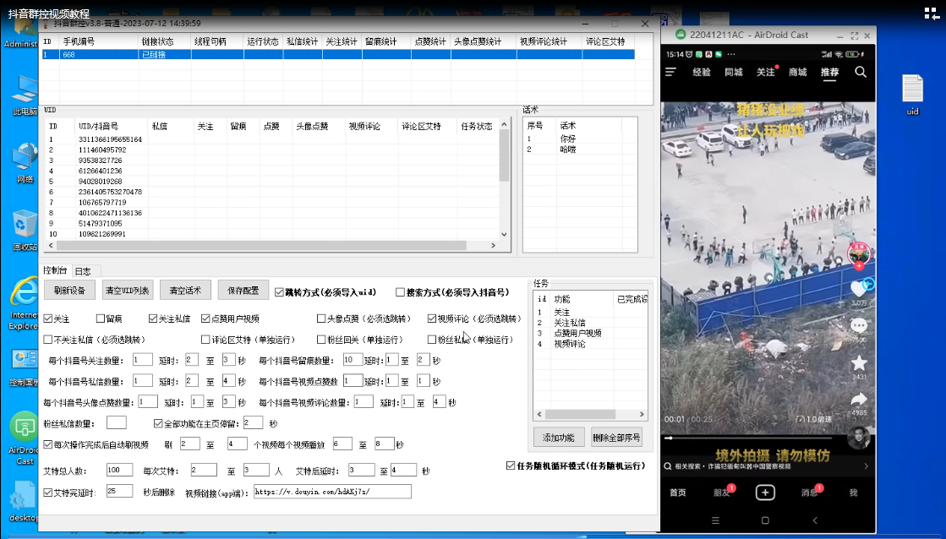The image size is (946, 539).
Task: Open the video comments bubble icon
Action: (859, 326)
